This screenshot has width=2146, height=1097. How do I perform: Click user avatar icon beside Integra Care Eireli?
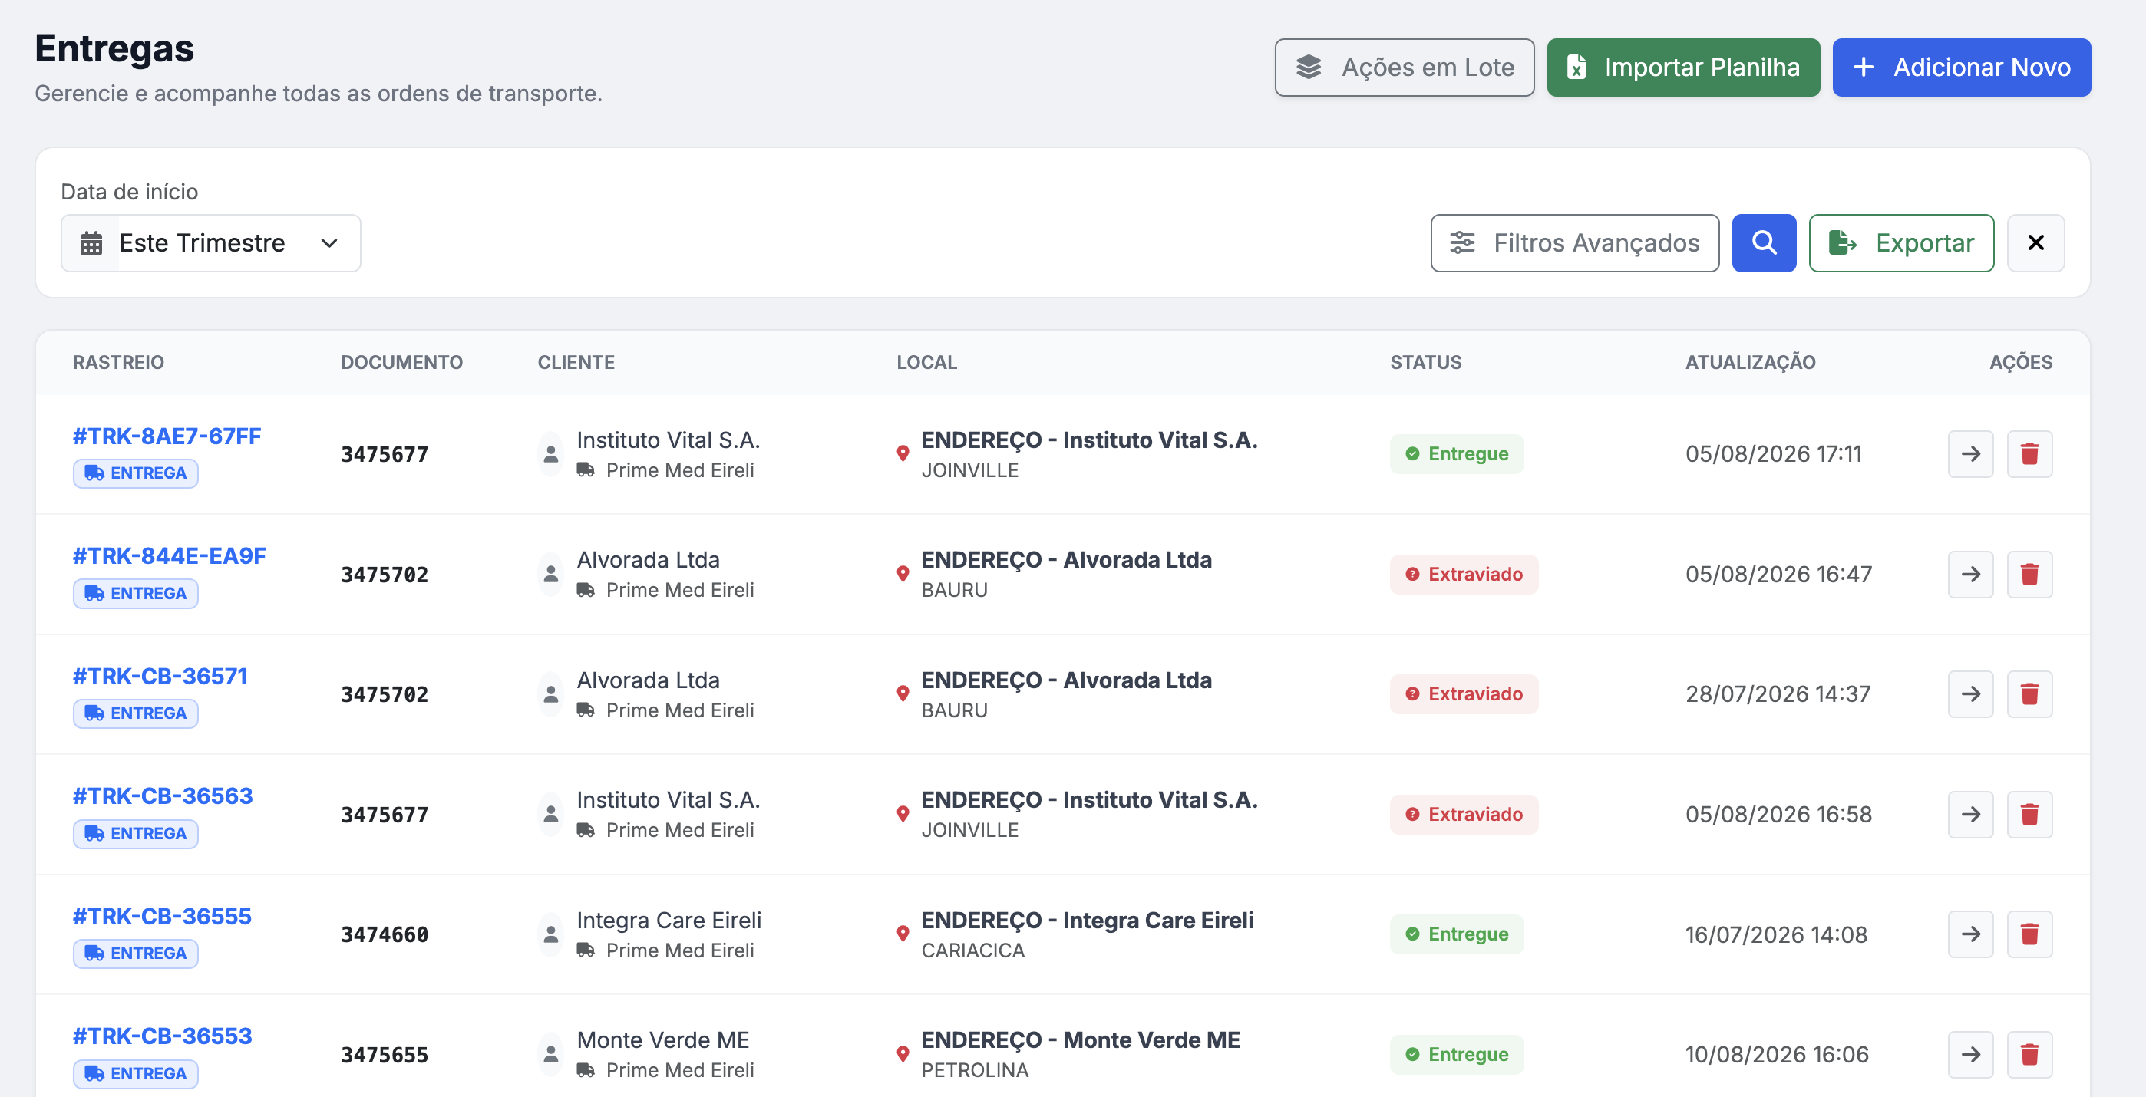tap(550, 934)
